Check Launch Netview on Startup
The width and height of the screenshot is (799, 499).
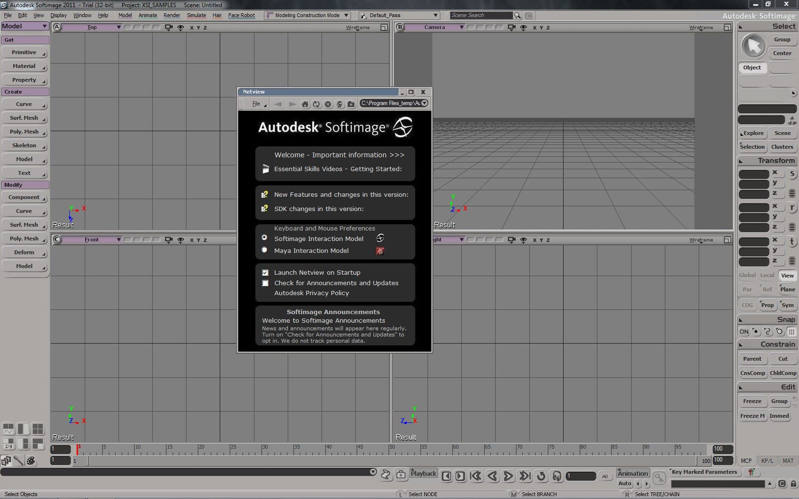(x=265, y=272)
